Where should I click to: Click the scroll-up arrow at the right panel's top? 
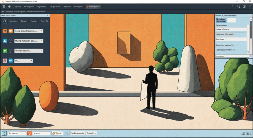[x=251, y=19]
